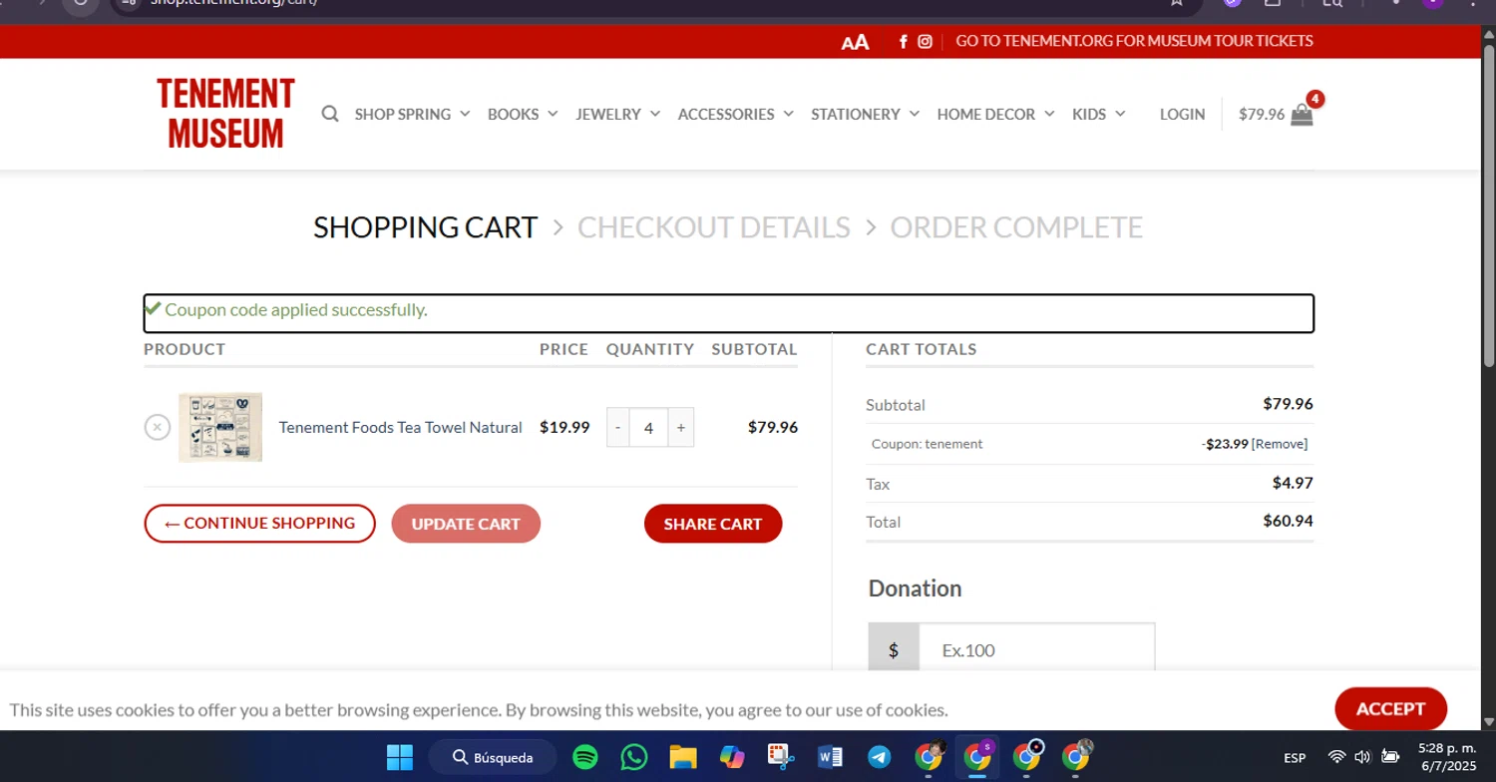The width and height of the screenshot is (1496, 782).
Task: Click the volume speaker icon in the tray
Action: tap(1362, 757)
